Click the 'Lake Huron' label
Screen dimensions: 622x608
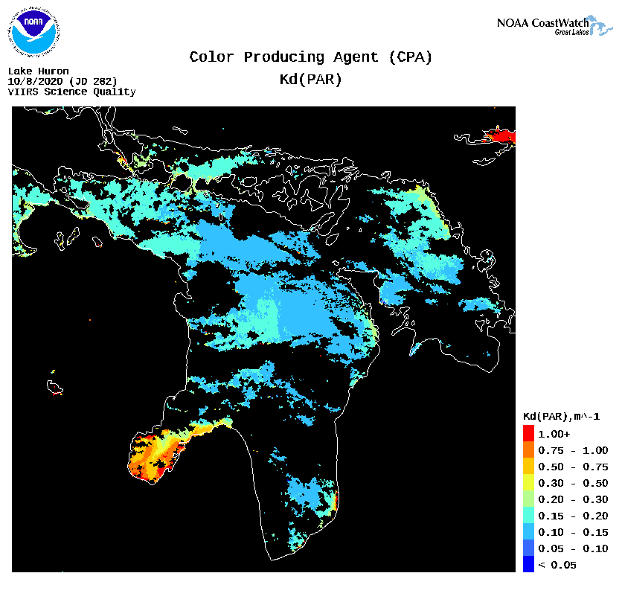[x=39, y=71]
